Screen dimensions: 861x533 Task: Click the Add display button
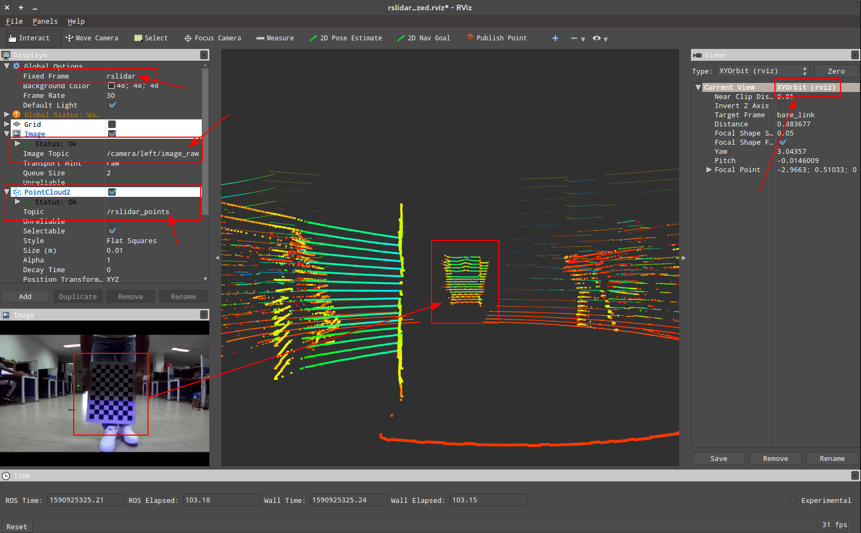coord(25,297)
